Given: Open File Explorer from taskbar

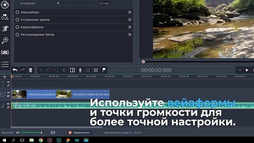Looking at the screenshot, I should coord(32,140).
